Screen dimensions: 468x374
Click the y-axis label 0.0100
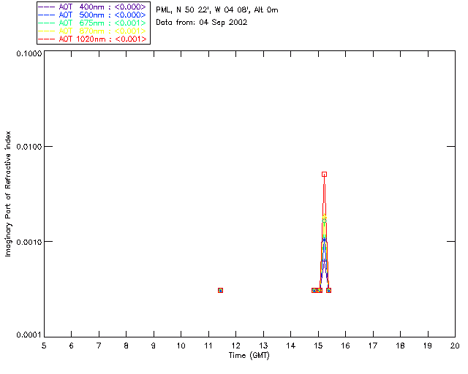point(29,147)
